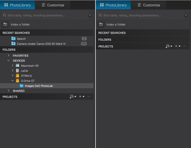Click Index a folder icon in left panel
This screenshot has width=191, height=148.
5,24
